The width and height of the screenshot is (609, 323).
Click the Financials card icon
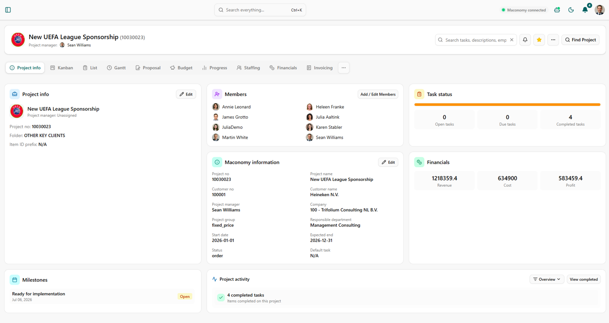[x=419, y=162]
